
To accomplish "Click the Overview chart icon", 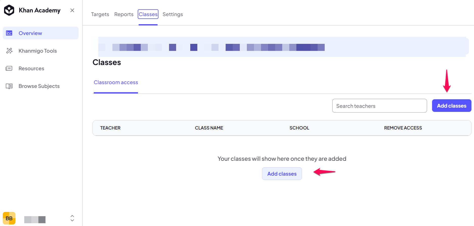I will (9, 33).
